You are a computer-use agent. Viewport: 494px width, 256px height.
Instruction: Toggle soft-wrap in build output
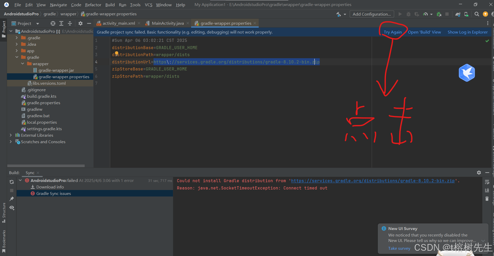point(487,182)
